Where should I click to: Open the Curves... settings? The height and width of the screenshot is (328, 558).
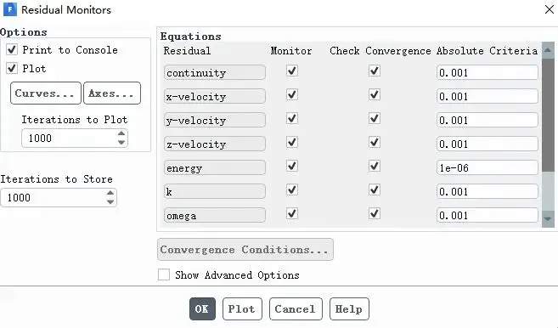click(46, 93)
